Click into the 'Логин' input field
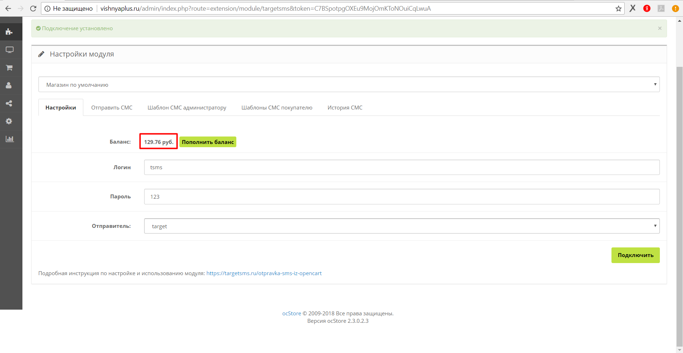Image resolution: width=683 pixels, height=353 pixels. (401, 167)
